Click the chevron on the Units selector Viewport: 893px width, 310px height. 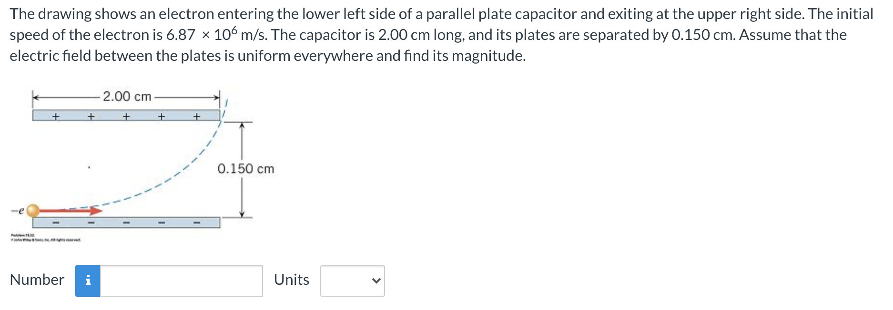click(376, 281)
